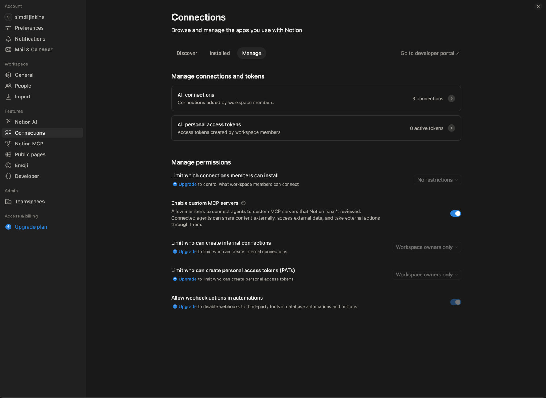Click the Public pages globe icon
Viewport: 546px width, 398px height.
click(x=8, y=154)
